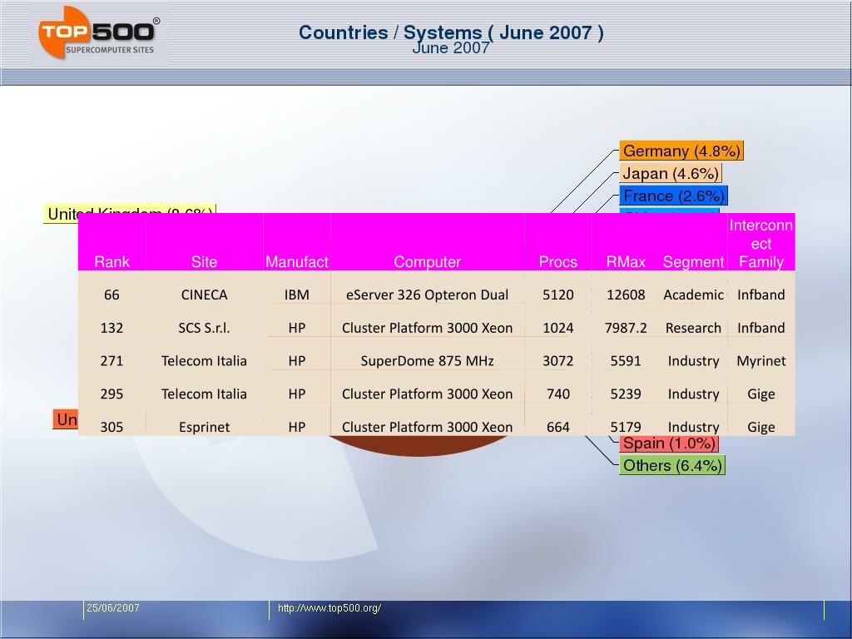Click the RMax column header
Image resolution: width=852 pixels, height=639 pixels.
(626, 262)
